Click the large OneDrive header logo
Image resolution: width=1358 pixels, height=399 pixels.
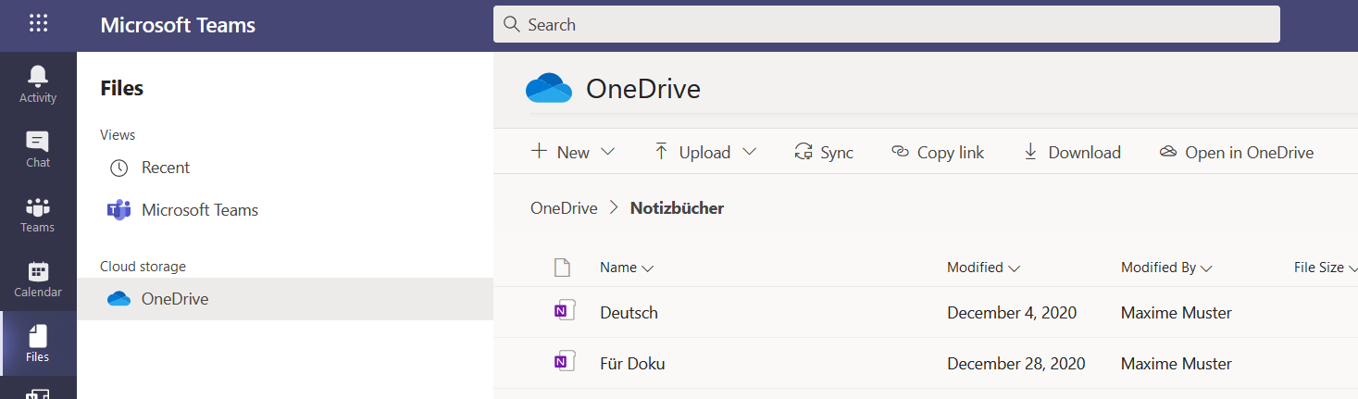tap(549, 89)
